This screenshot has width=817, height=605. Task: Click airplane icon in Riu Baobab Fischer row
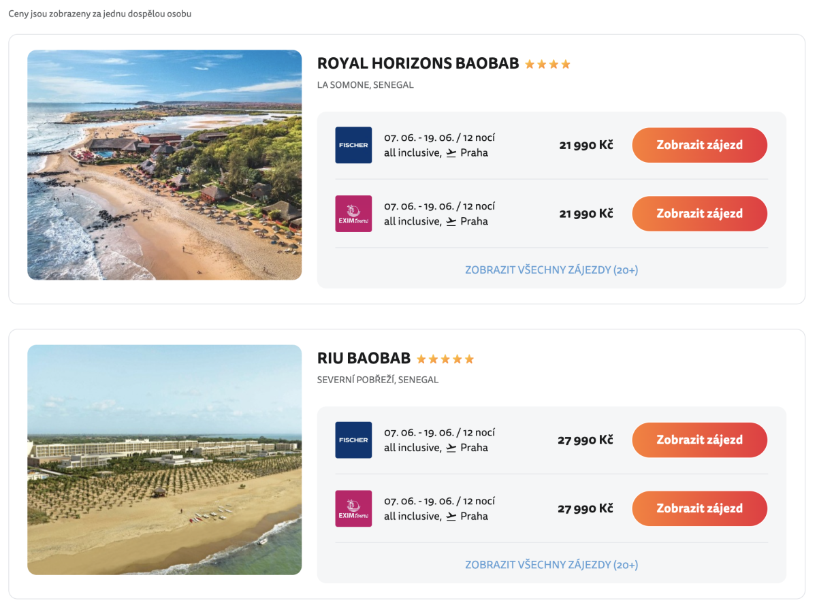pos(451,448)
